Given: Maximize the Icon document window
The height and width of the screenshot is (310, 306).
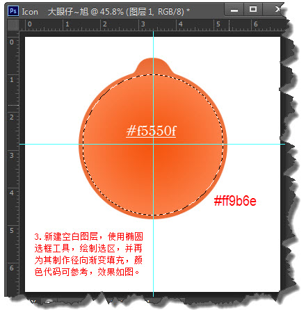Looking at the screenshot, I should 253,9.
